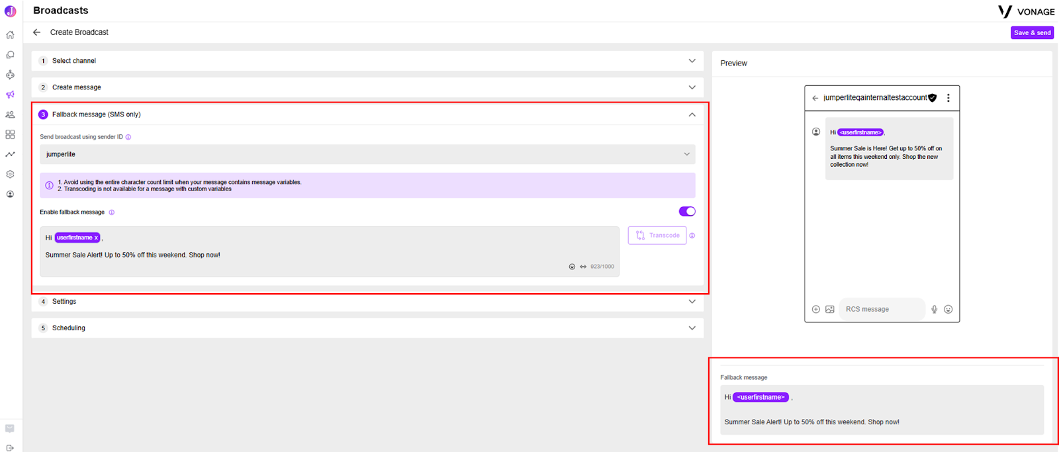Open the settings gear sidebar icon
This screenshot has width=1059, height=452.
click(10, 174)
